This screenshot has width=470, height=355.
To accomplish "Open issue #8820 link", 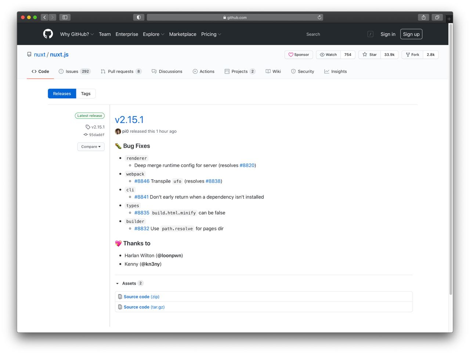I will [x=247, y=165].
